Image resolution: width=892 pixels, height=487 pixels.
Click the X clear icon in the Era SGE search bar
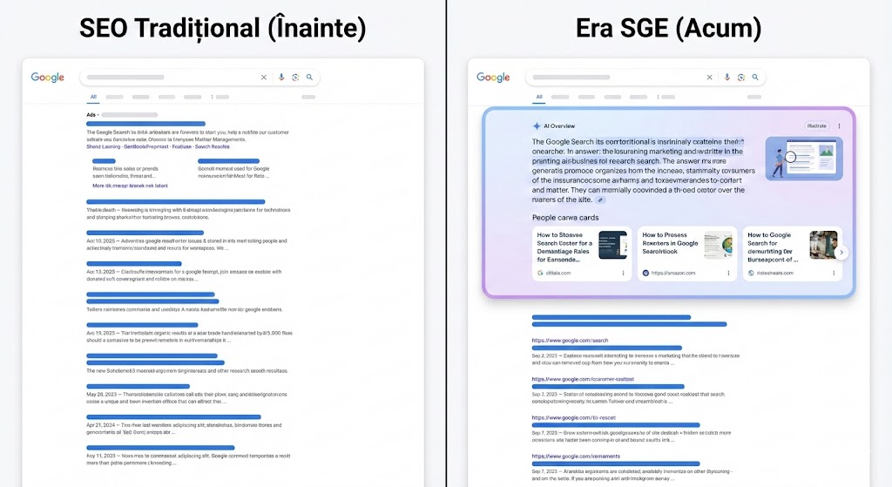coord(710,78)
